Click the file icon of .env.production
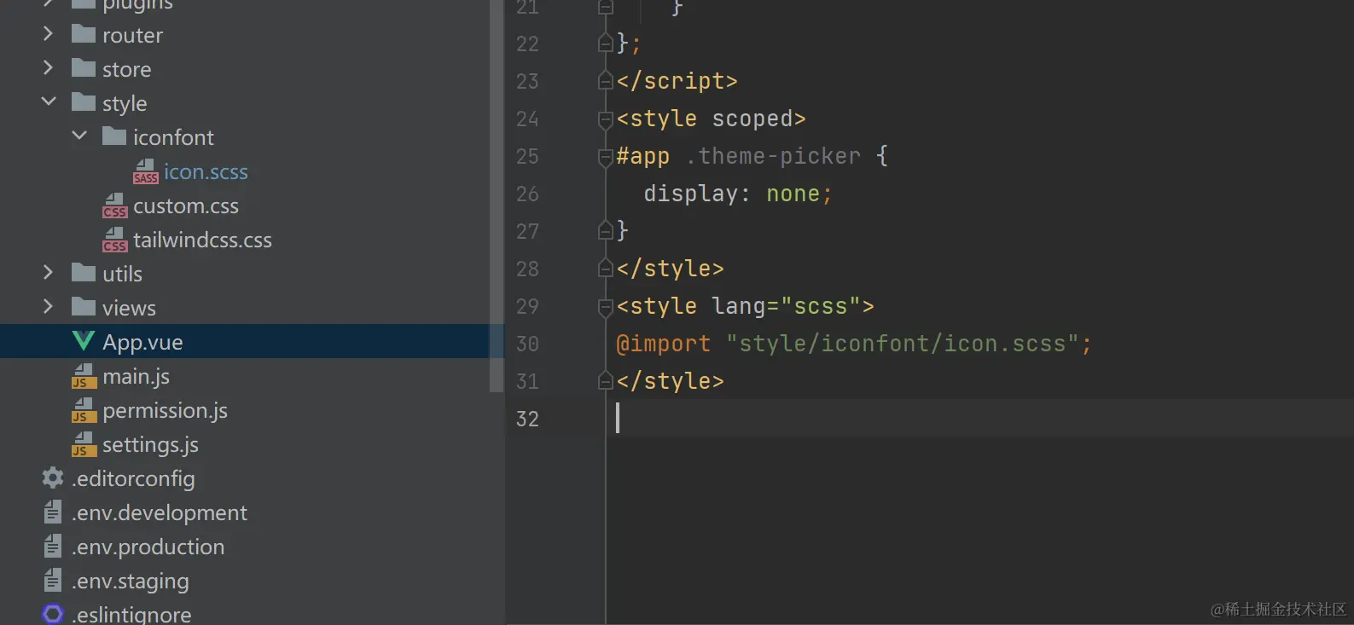 (52, 546)
